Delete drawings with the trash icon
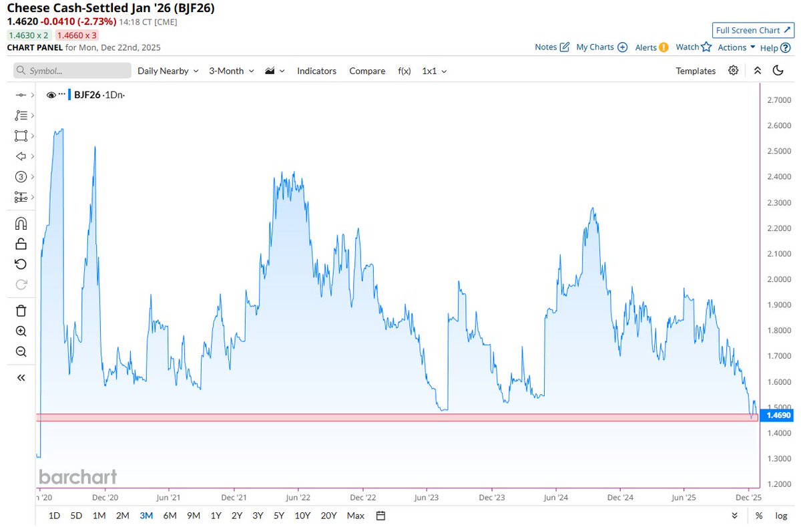Image resolution: width=801 pixels, height=527 pixels. click(21, 311)
